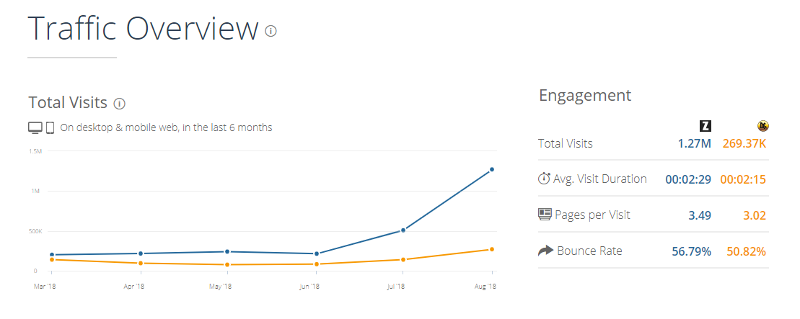800x319 pixels.
Task: Click the Engagement section heading
Action: [x=585, y=95]
